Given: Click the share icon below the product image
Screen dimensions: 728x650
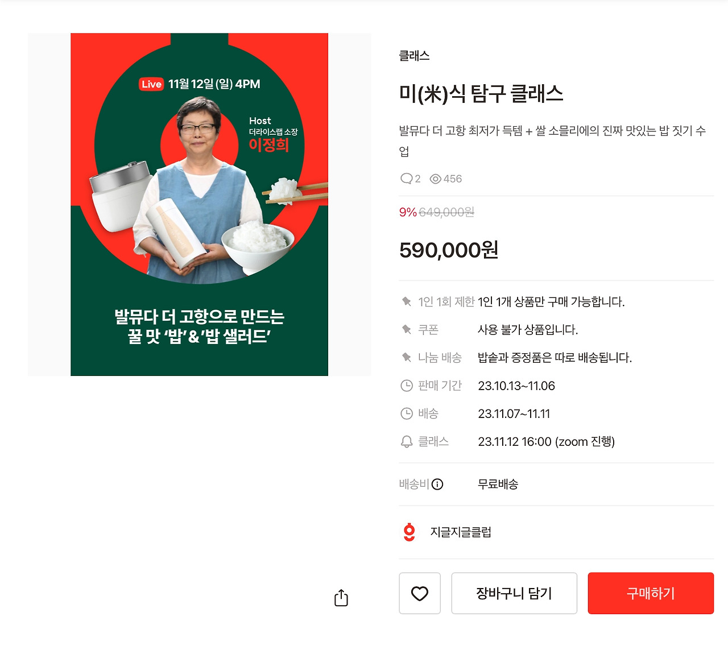Looking at the screenshot, I should click(x=341, y=598).
